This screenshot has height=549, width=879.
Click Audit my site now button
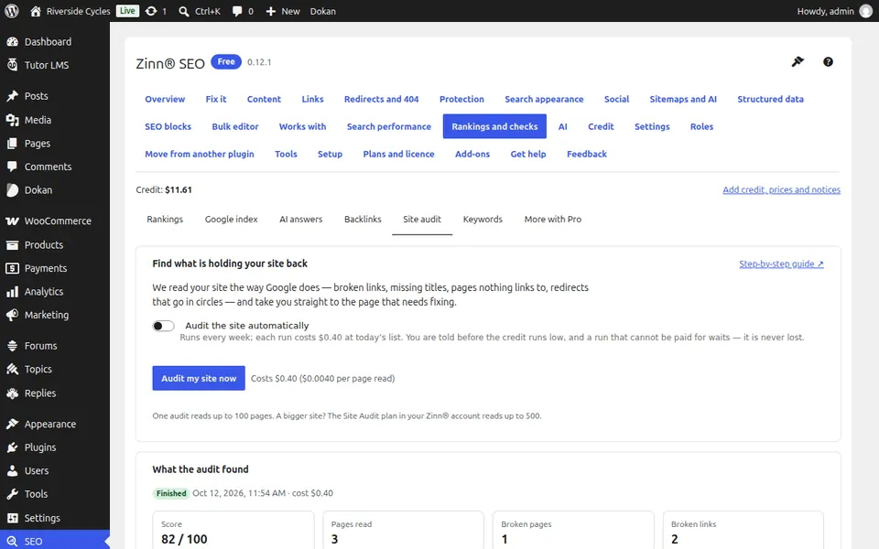[199, 378]
